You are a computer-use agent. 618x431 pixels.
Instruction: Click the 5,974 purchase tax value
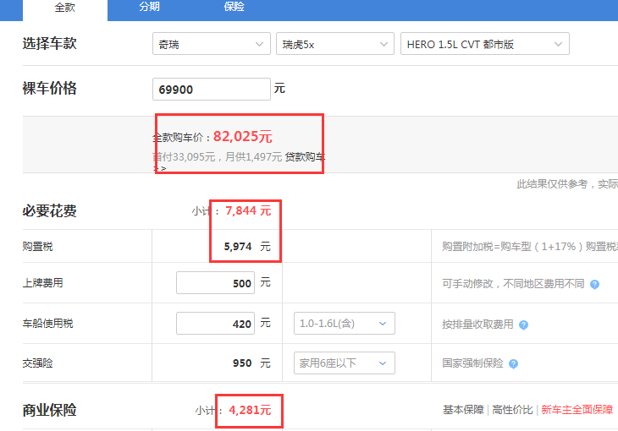pos(238,247)
